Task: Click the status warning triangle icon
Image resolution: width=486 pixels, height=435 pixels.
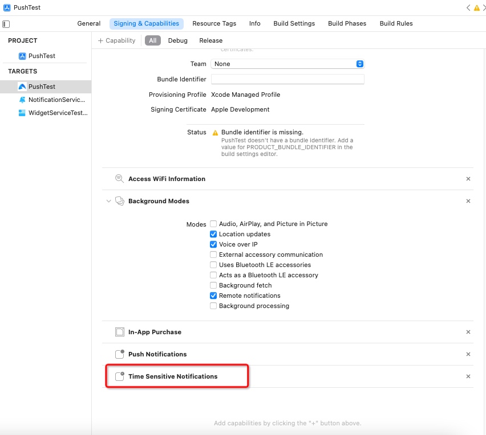Action: click(x=215, y=133)
